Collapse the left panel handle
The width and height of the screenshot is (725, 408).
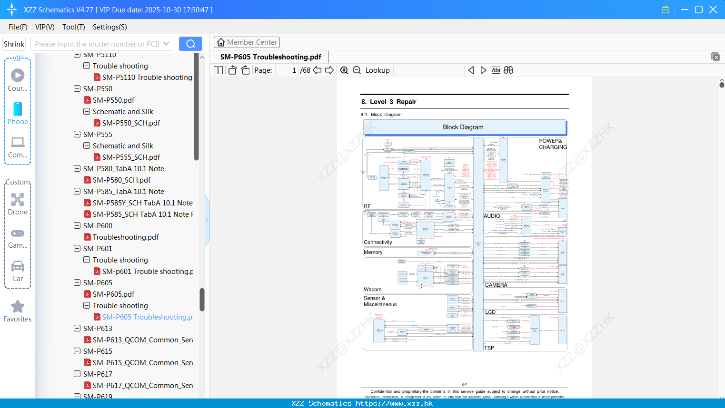[207, 220]
